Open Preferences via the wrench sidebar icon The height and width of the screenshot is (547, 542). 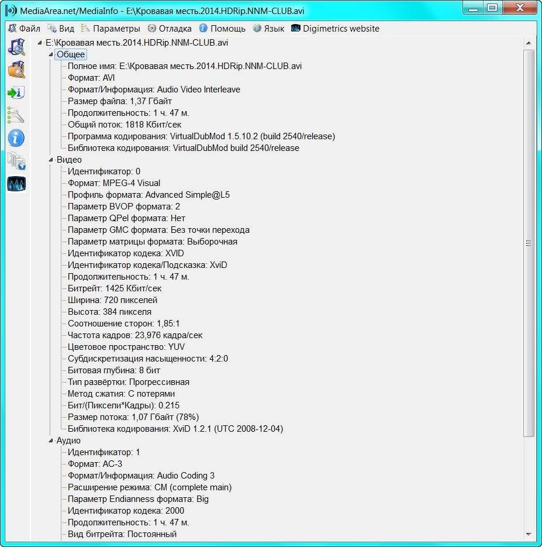point(16,115)
